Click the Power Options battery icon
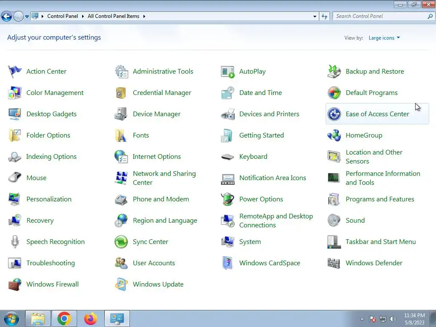Image resolution: width=436 pixels, height=327 pixels. click(227, 199)
